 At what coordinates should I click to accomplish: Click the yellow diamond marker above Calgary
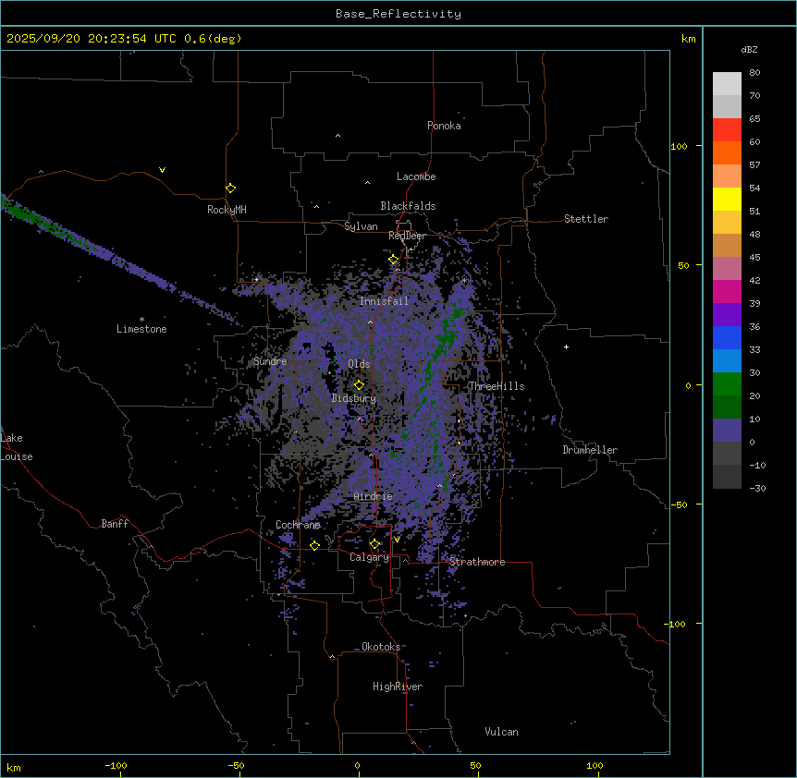(374, 543)
